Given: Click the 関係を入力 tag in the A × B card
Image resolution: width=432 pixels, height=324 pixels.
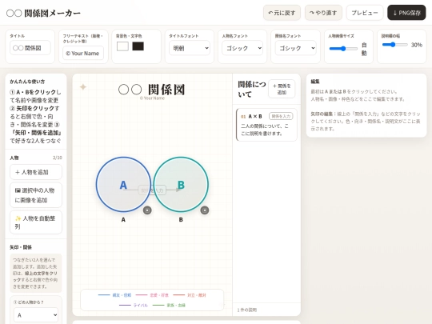Looking at the screenshot, I should tap(281, 116).
